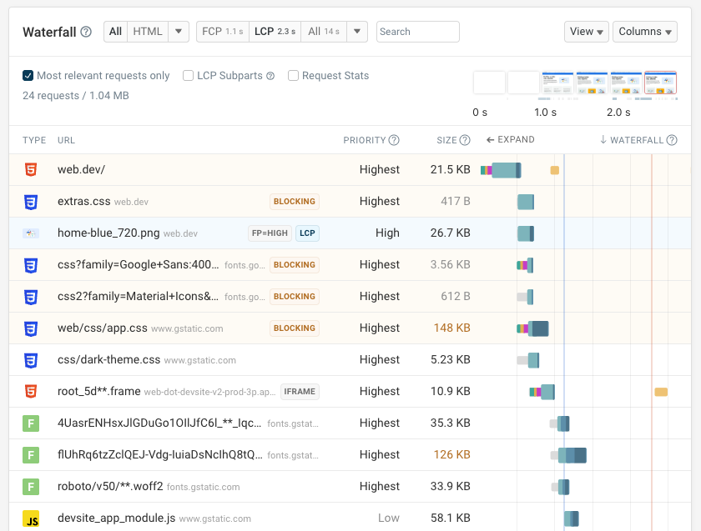
Task: Click the last filmstrip thumbnail with red border
Action: pyautogui.click(x=660, y=83)
